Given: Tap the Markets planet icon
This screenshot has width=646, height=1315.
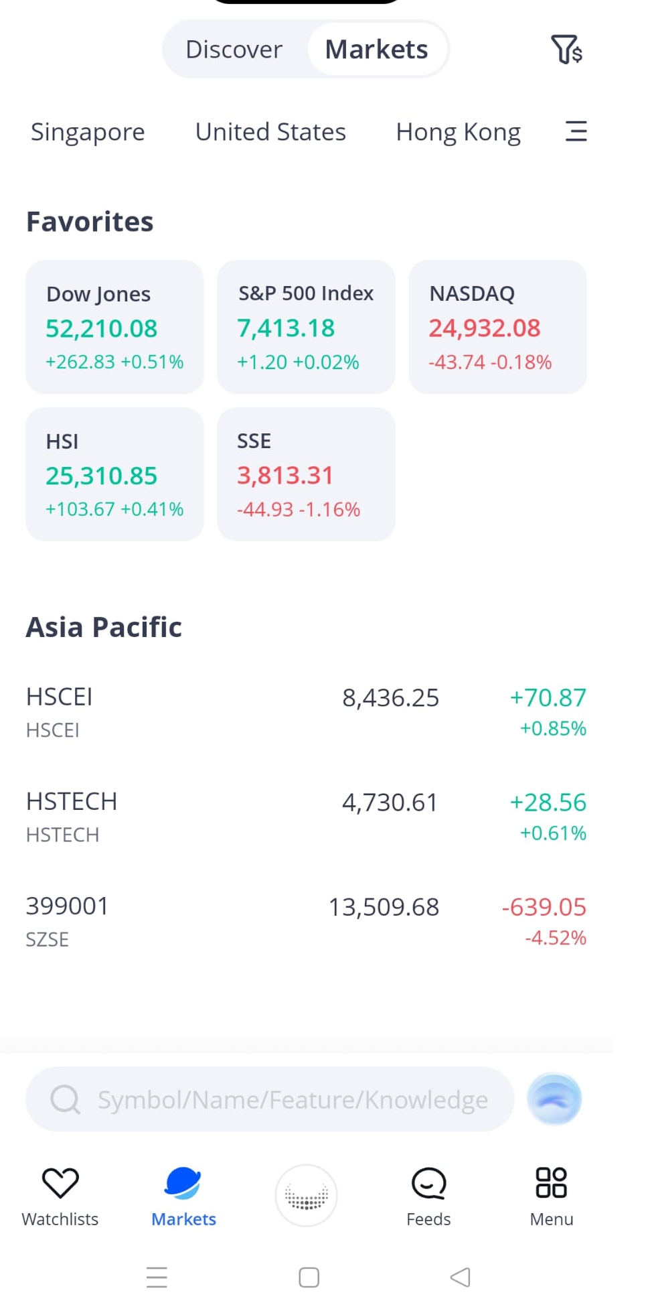Looking at the screenshot, I should (x=183, y=1182).
